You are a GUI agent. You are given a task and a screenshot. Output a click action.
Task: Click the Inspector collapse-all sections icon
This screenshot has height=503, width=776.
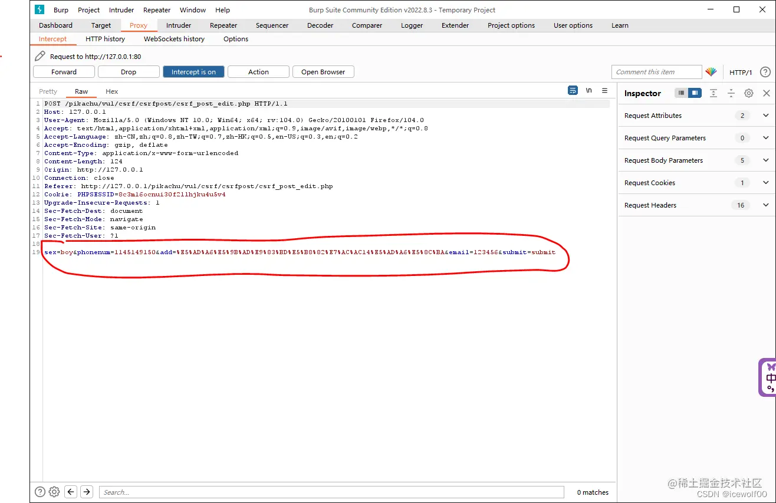click(731, 93)
